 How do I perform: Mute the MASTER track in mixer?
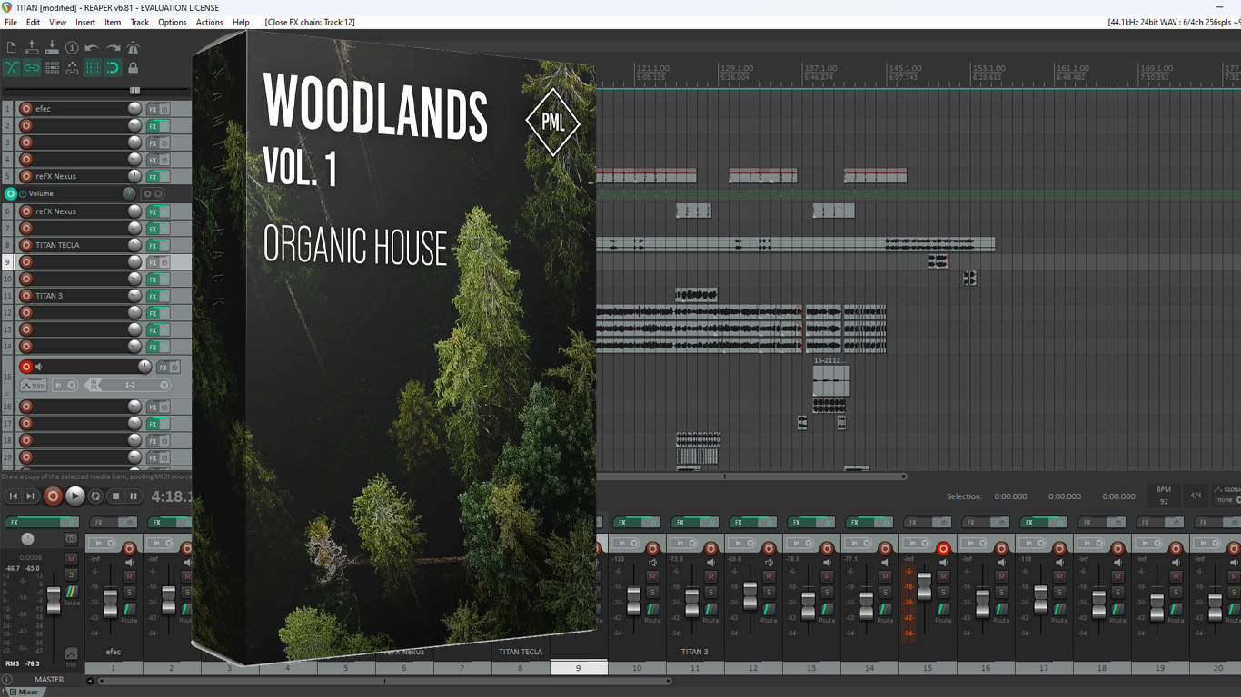tap(71, 559)
